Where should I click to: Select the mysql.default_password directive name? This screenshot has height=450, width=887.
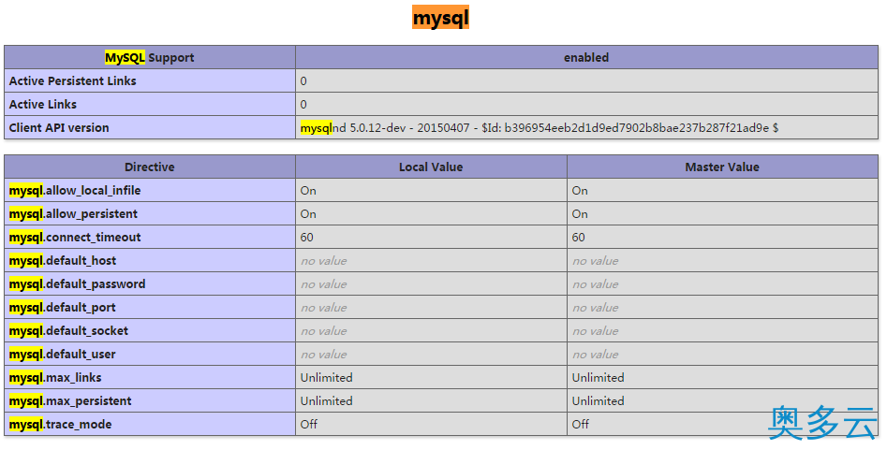[x=77, y=283]
